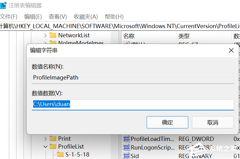Screen dimensions: 240x159
Task: Click the 数值数据 field containing C:\Users\duan
Action: pos(133,105)
